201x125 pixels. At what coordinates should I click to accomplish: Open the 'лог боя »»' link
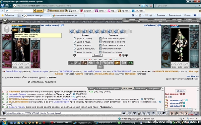click(x=193, y=76)
